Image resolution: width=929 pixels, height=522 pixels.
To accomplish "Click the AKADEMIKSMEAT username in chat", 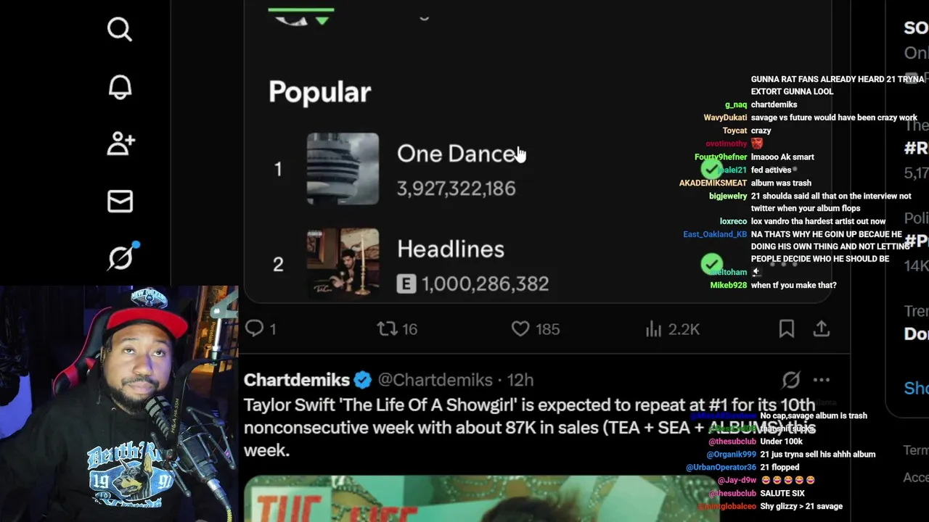I will (713, 183).
